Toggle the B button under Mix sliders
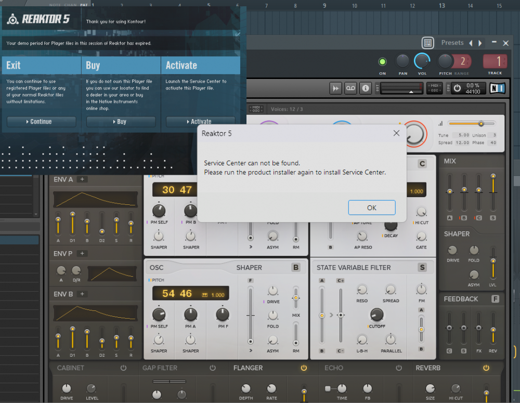This screenshot has width=520, height=403. point(464,218)
